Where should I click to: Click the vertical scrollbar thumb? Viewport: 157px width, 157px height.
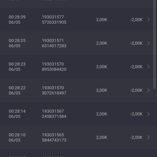tap(155, 44)
